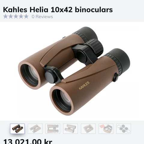
Task: Show the third thumbnail top-down view
Action: 53,129
